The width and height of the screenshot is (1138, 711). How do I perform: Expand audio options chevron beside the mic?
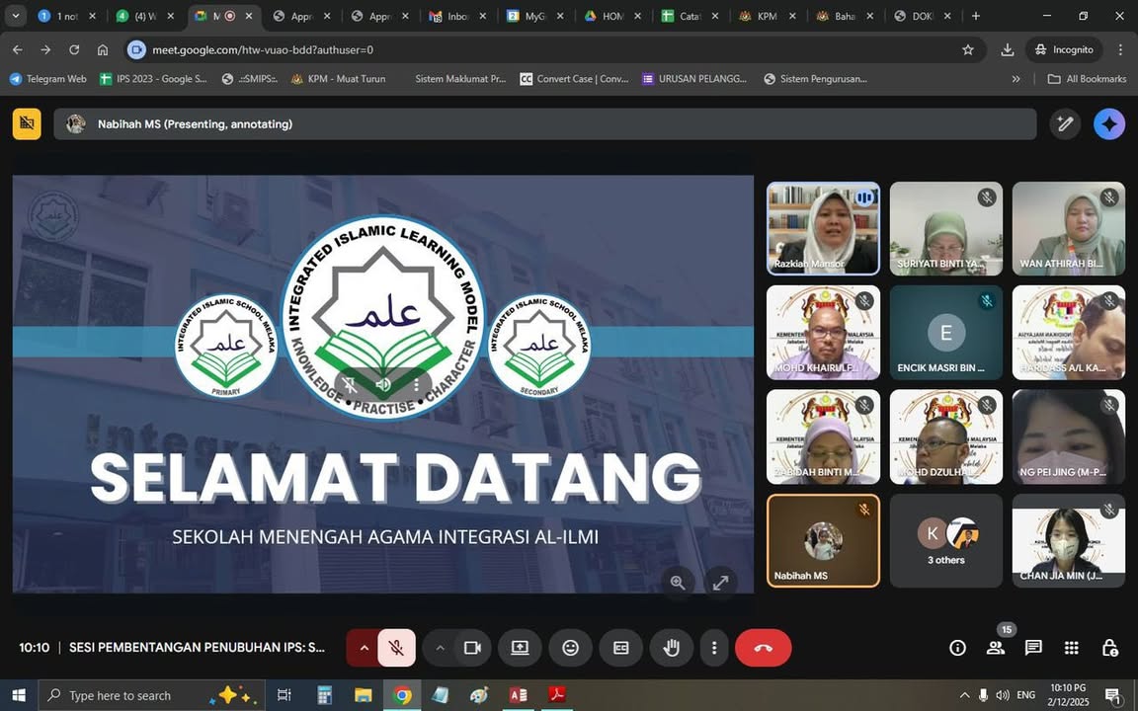point(364,648)
